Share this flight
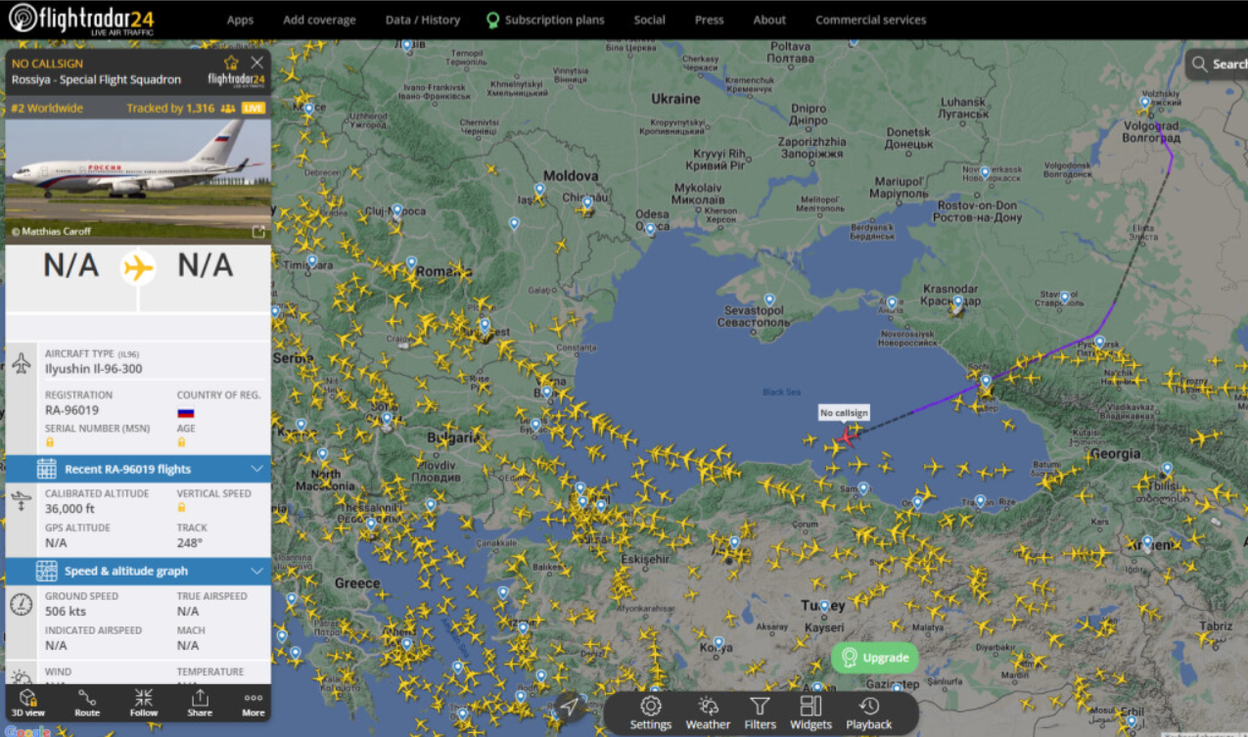 200,702
